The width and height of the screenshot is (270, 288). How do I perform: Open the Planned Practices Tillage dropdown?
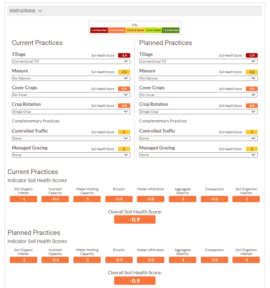click(198, 62)
